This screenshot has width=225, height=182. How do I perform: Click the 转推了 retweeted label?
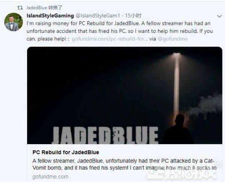coord(55,7)
